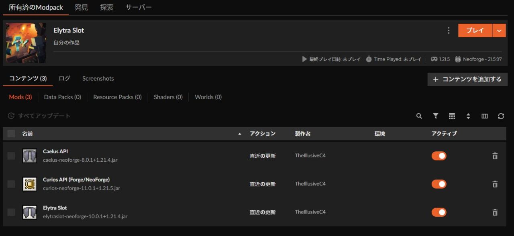Image resolution: width=514 pixels, height=236 pixels.
Task: Delete Caelus API using its trash icon
Action: [495, 155]
